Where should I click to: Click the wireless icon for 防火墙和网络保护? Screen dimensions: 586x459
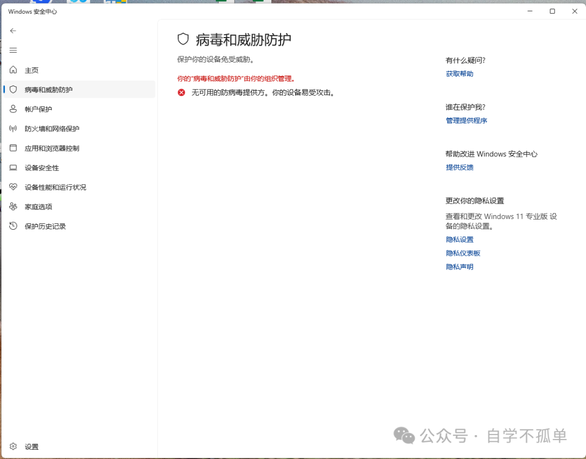13,128
